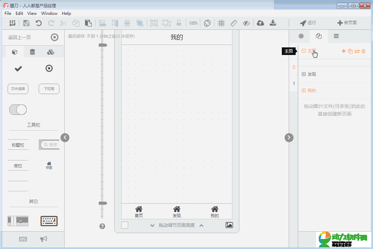Click the layer order stack icon

[x=140, y=23]
